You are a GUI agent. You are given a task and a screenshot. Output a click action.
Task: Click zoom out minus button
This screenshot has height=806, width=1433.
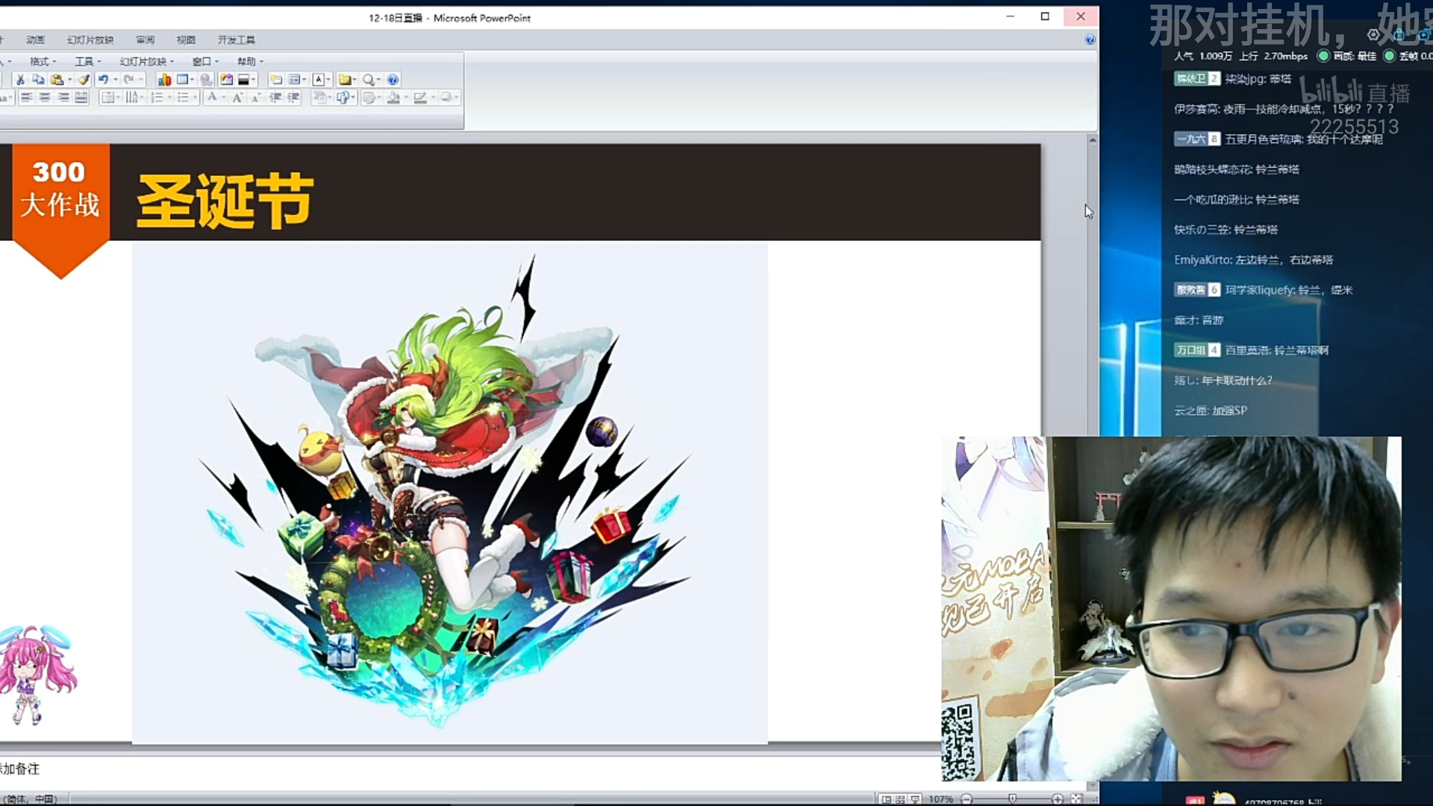(967, 799)
